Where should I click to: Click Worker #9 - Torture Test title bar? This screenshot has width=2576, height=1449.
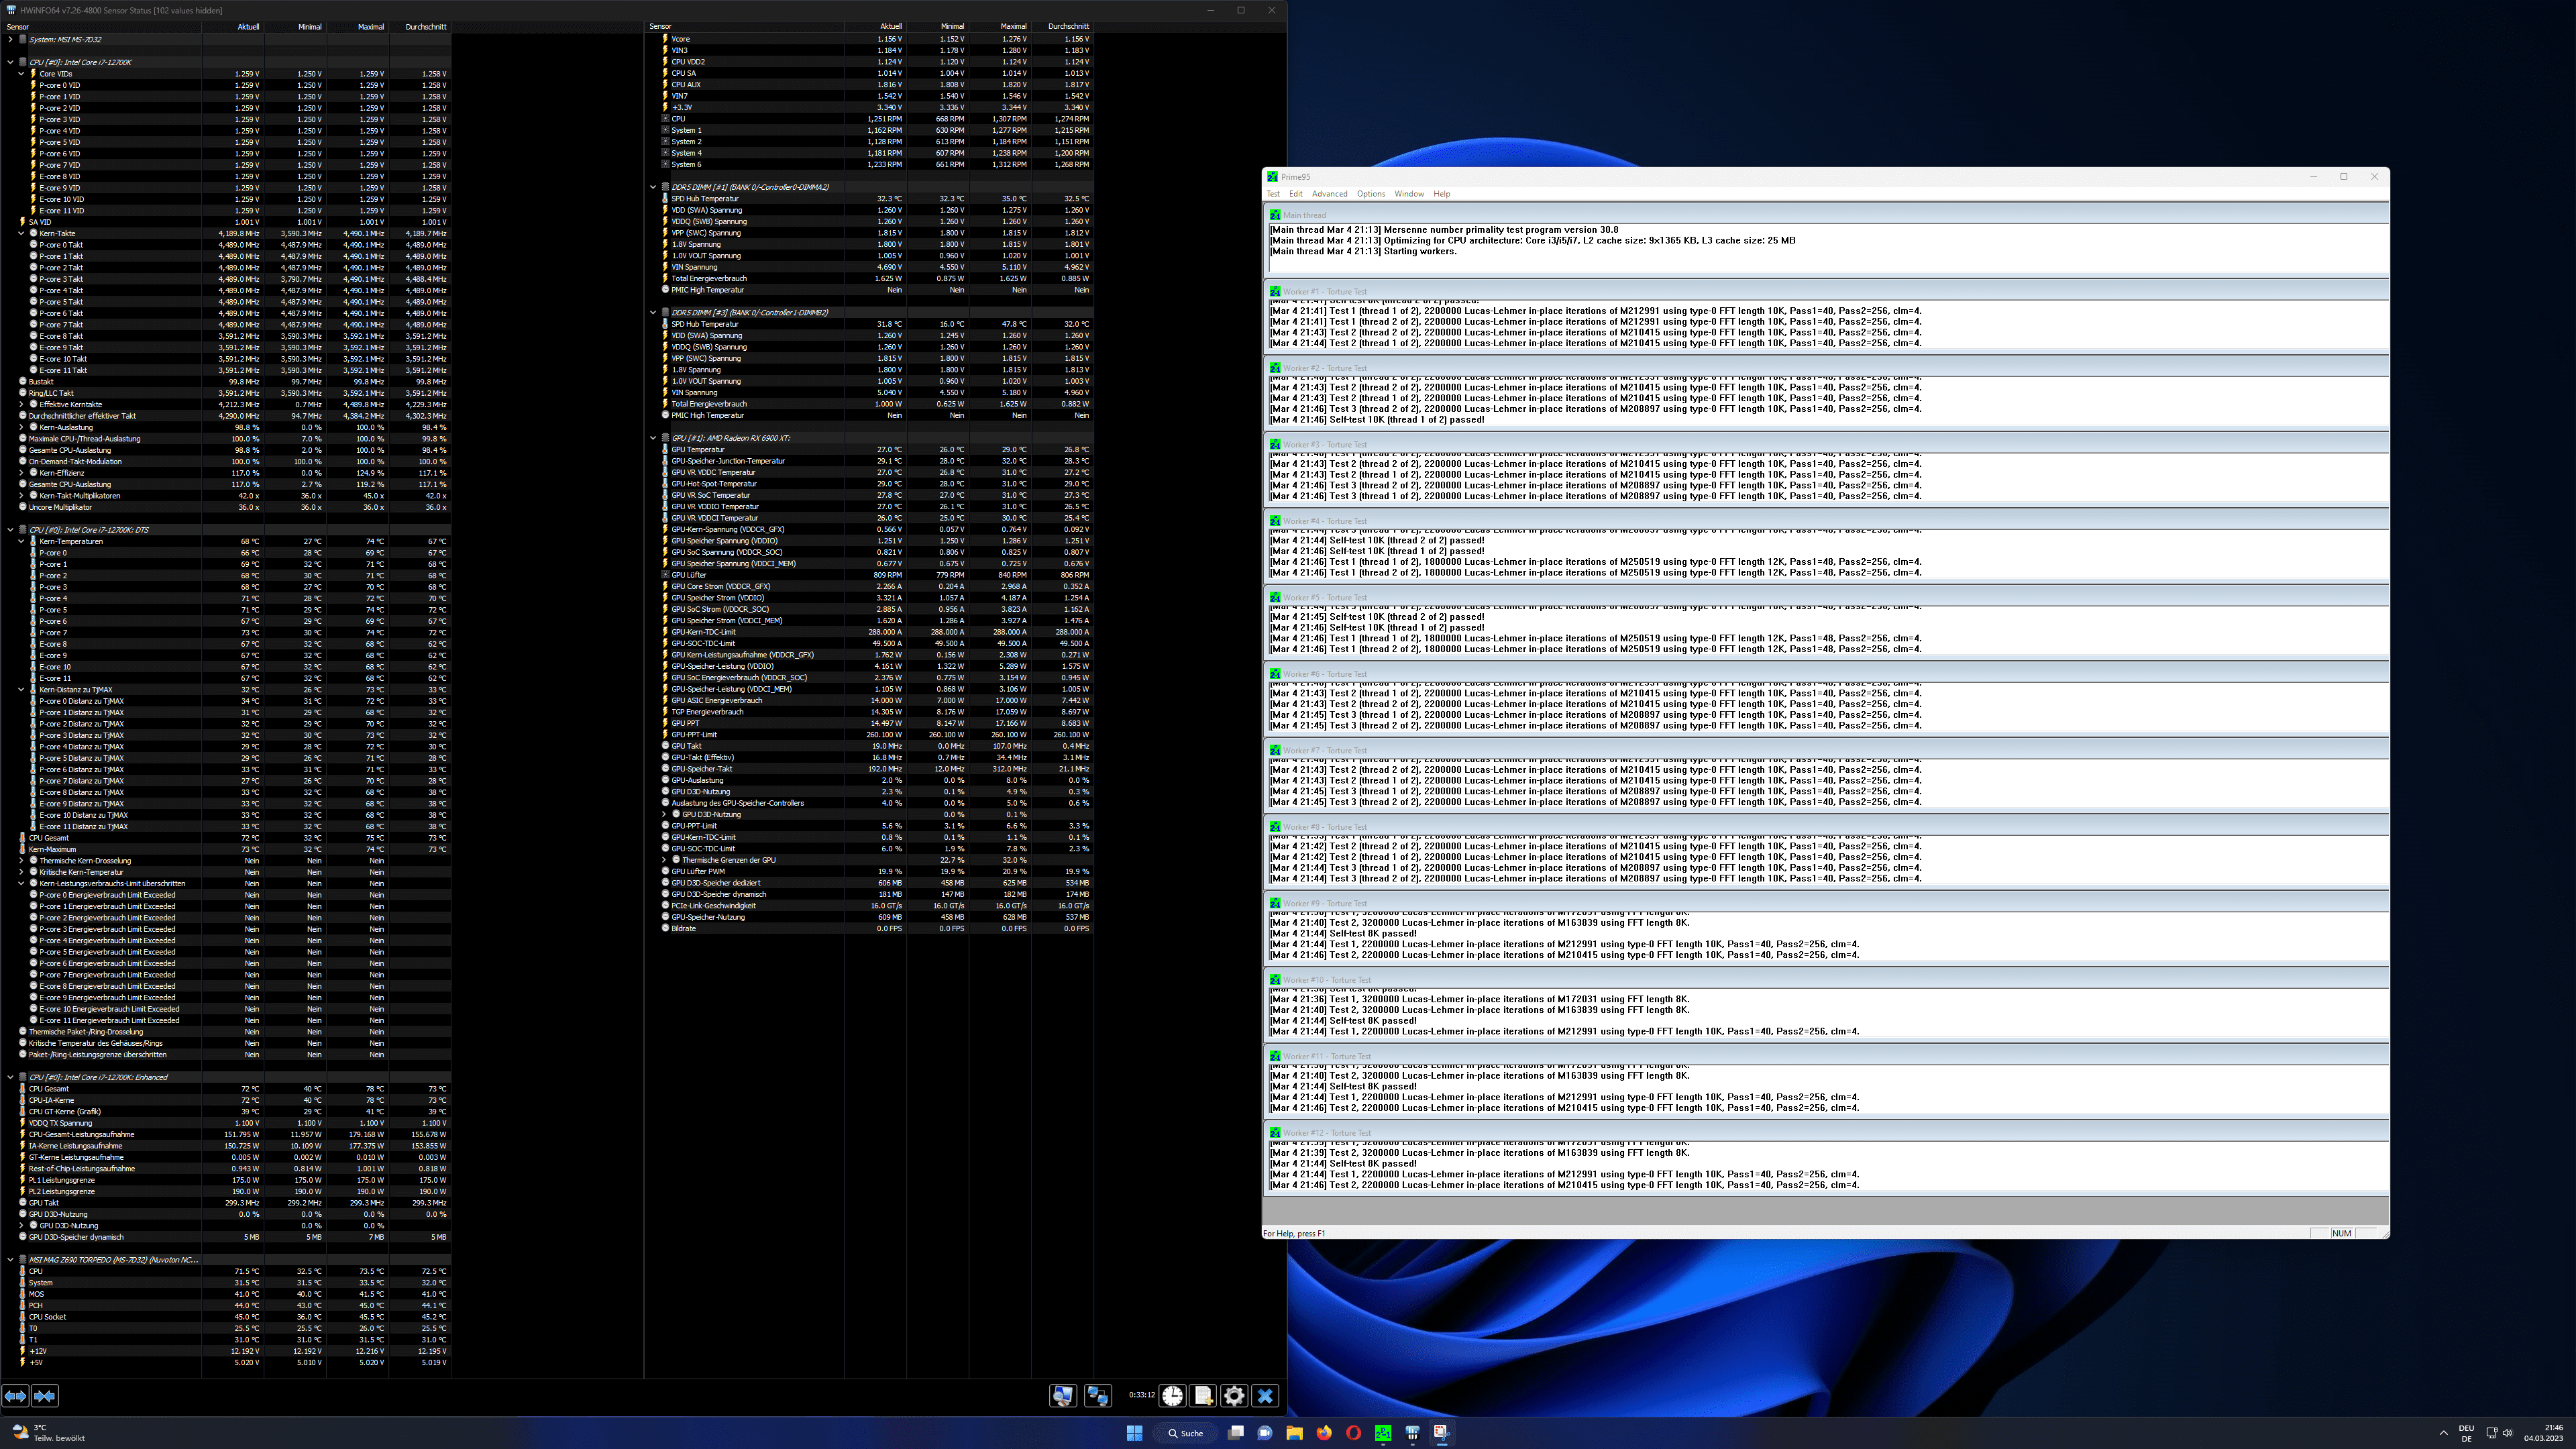tap(1826, 904)
